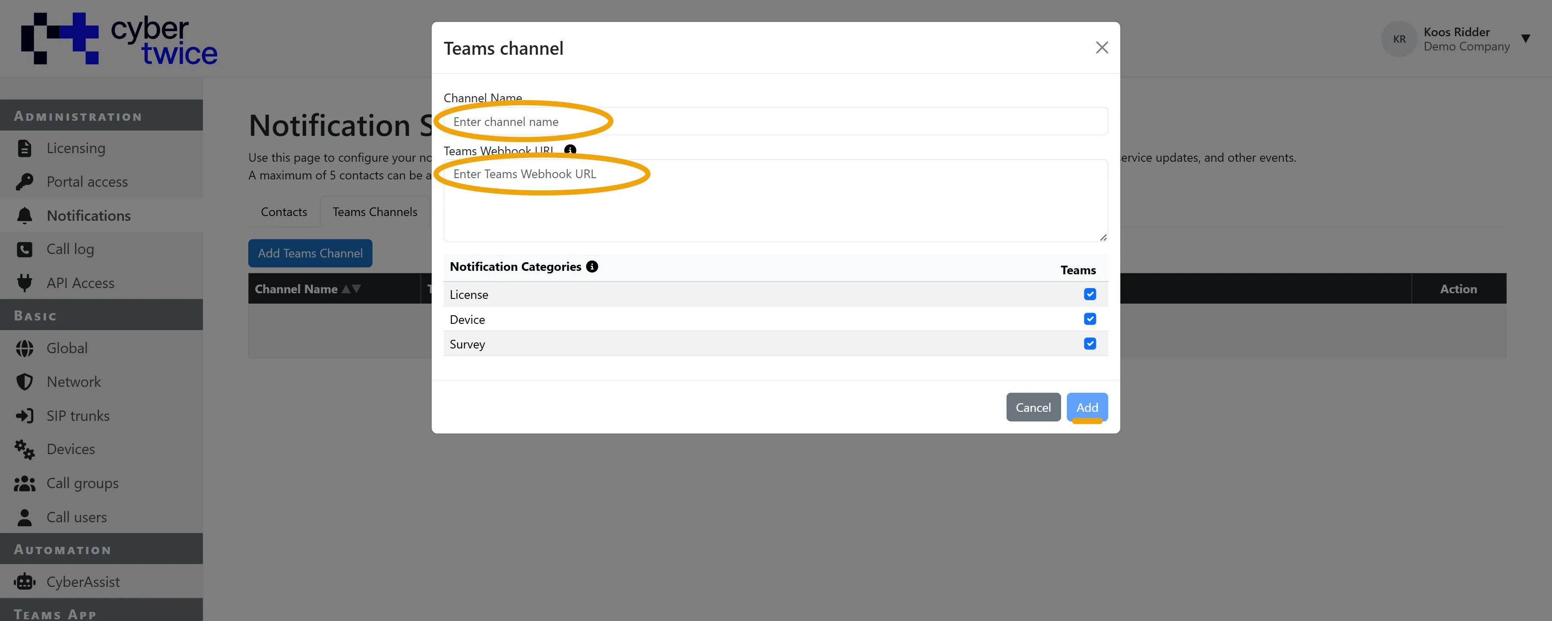Click the Channel Name column header text
The width and height of the screenshot is (1552, 621).
pyautogui.click(x=296, y=289)
